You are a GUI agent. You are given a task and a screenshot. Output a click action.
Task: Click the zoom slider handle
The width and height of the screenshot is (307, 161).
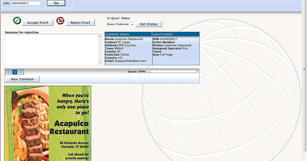[148, 72]
